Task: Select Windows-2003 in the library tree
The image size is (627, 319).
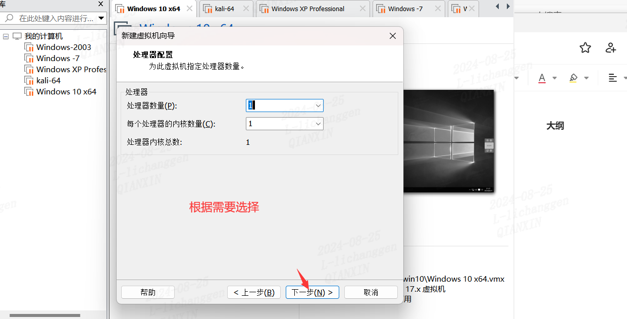Action: 64,47
